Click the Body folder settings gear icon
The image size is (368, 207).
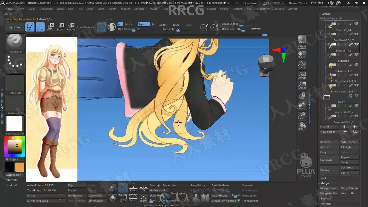(350, 96)
